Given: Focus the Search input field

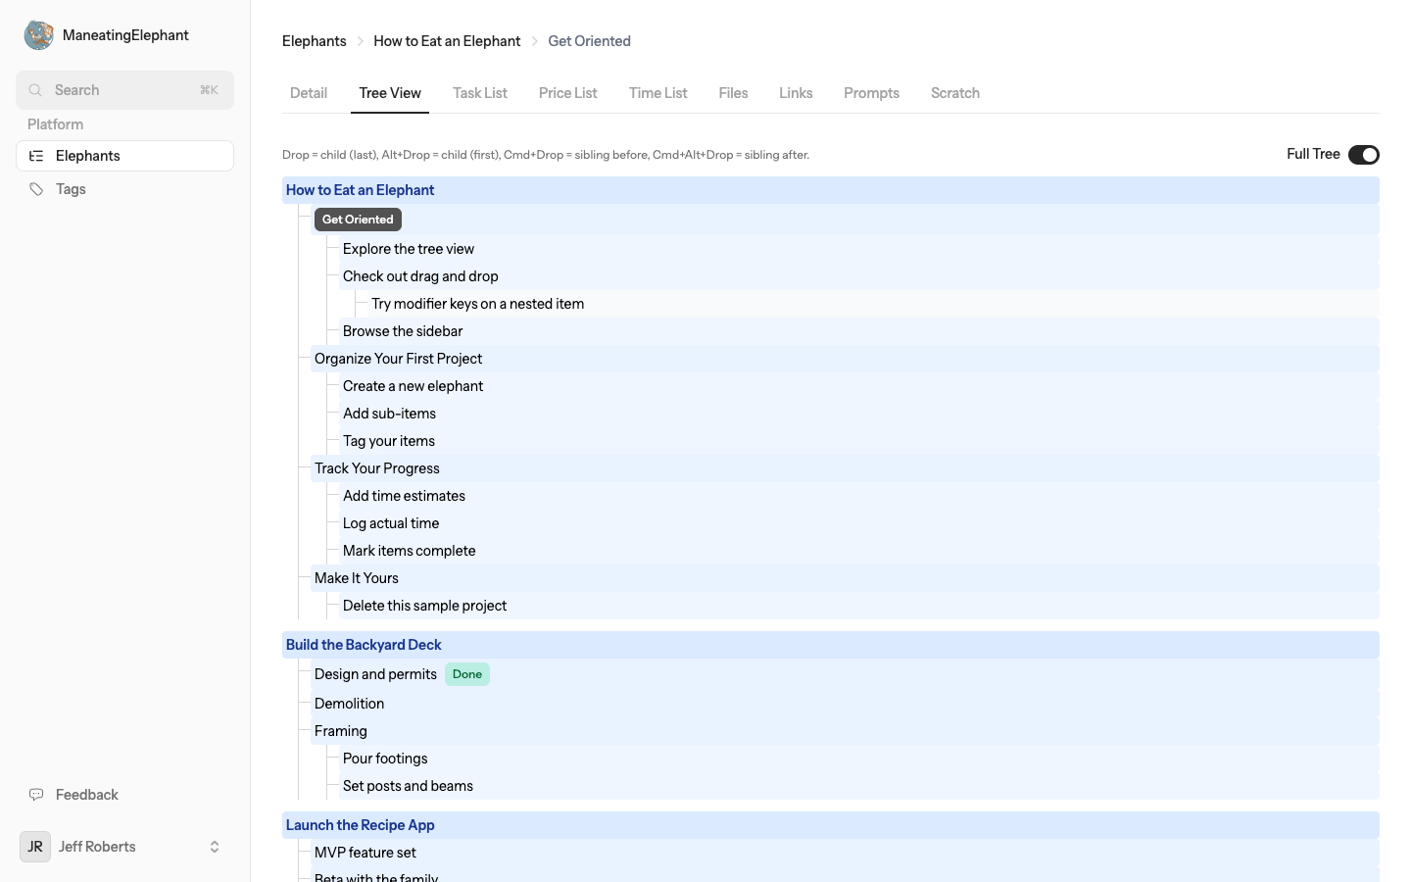Looking at the screenshot, I should click(124, 90).
